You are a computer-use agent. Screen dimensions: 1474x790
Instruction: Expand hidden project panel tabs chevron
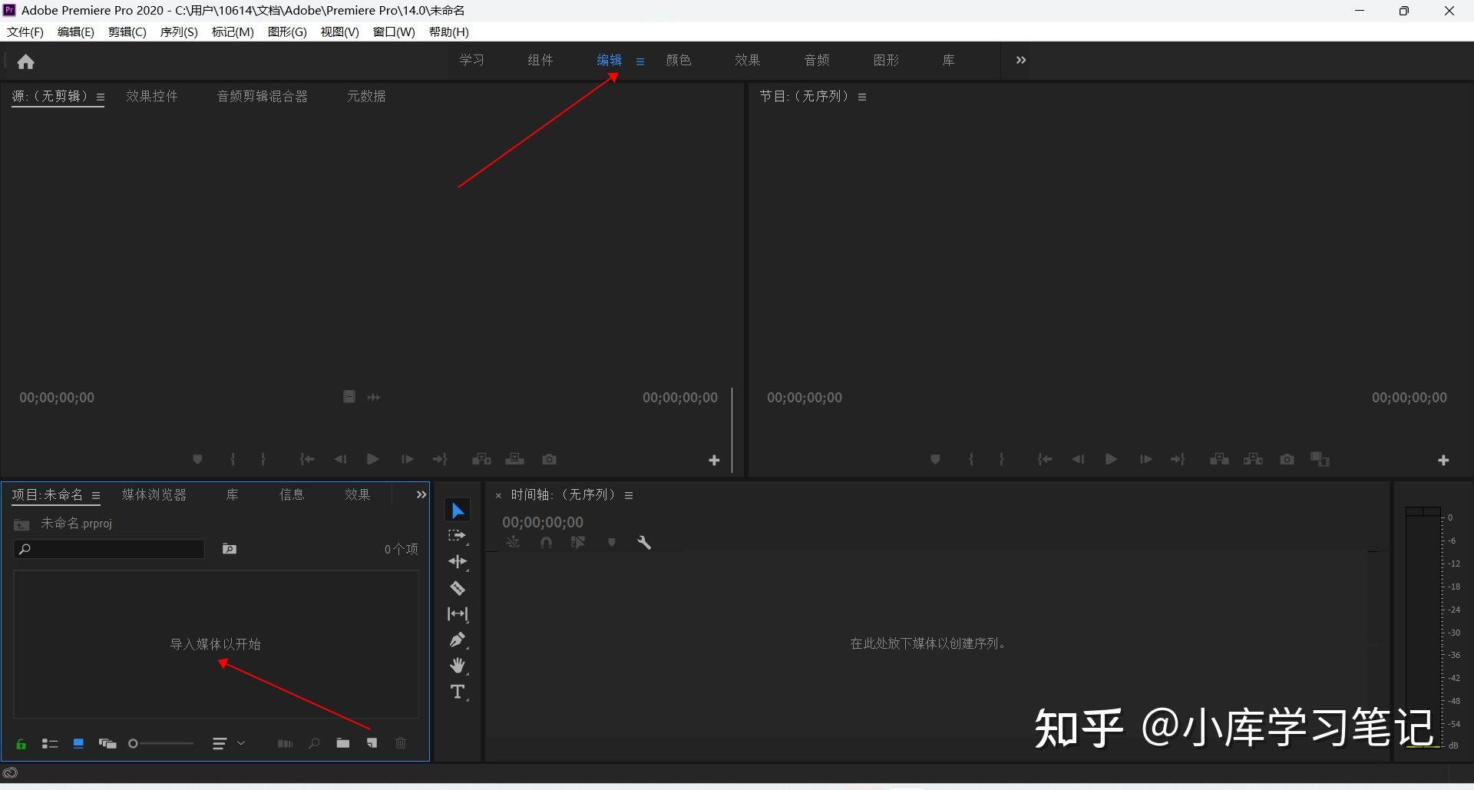pyautogui.click(x=421, y=494)
